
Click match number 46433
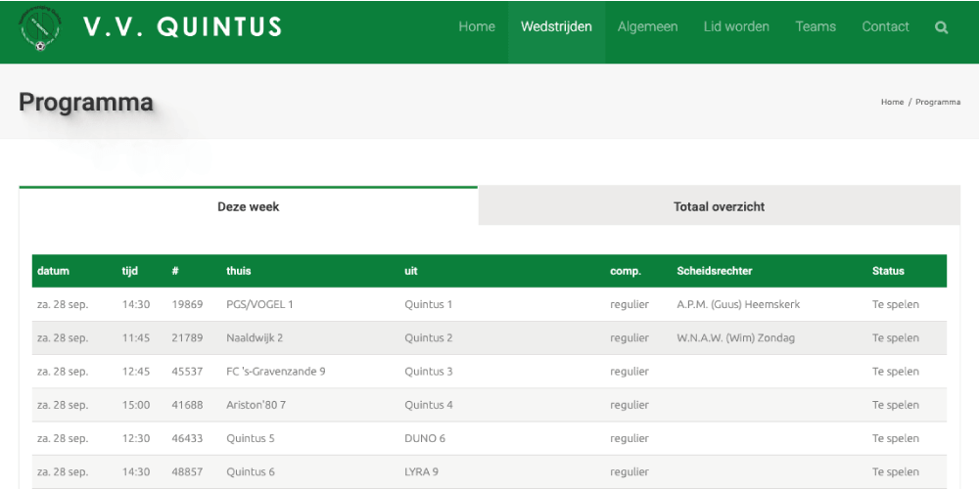tap(187, 438)
